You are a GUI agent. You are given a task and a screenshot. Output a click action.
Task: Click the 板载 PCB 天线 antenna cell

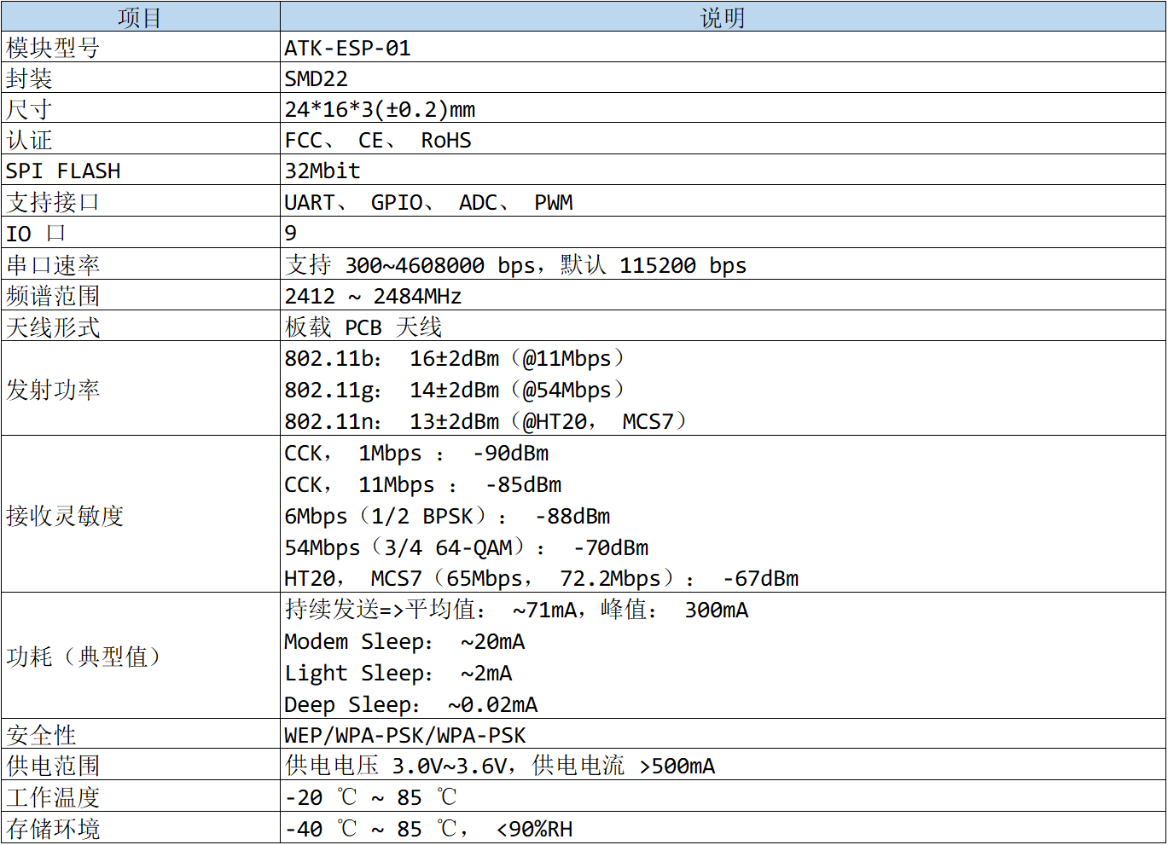point(363,327)
